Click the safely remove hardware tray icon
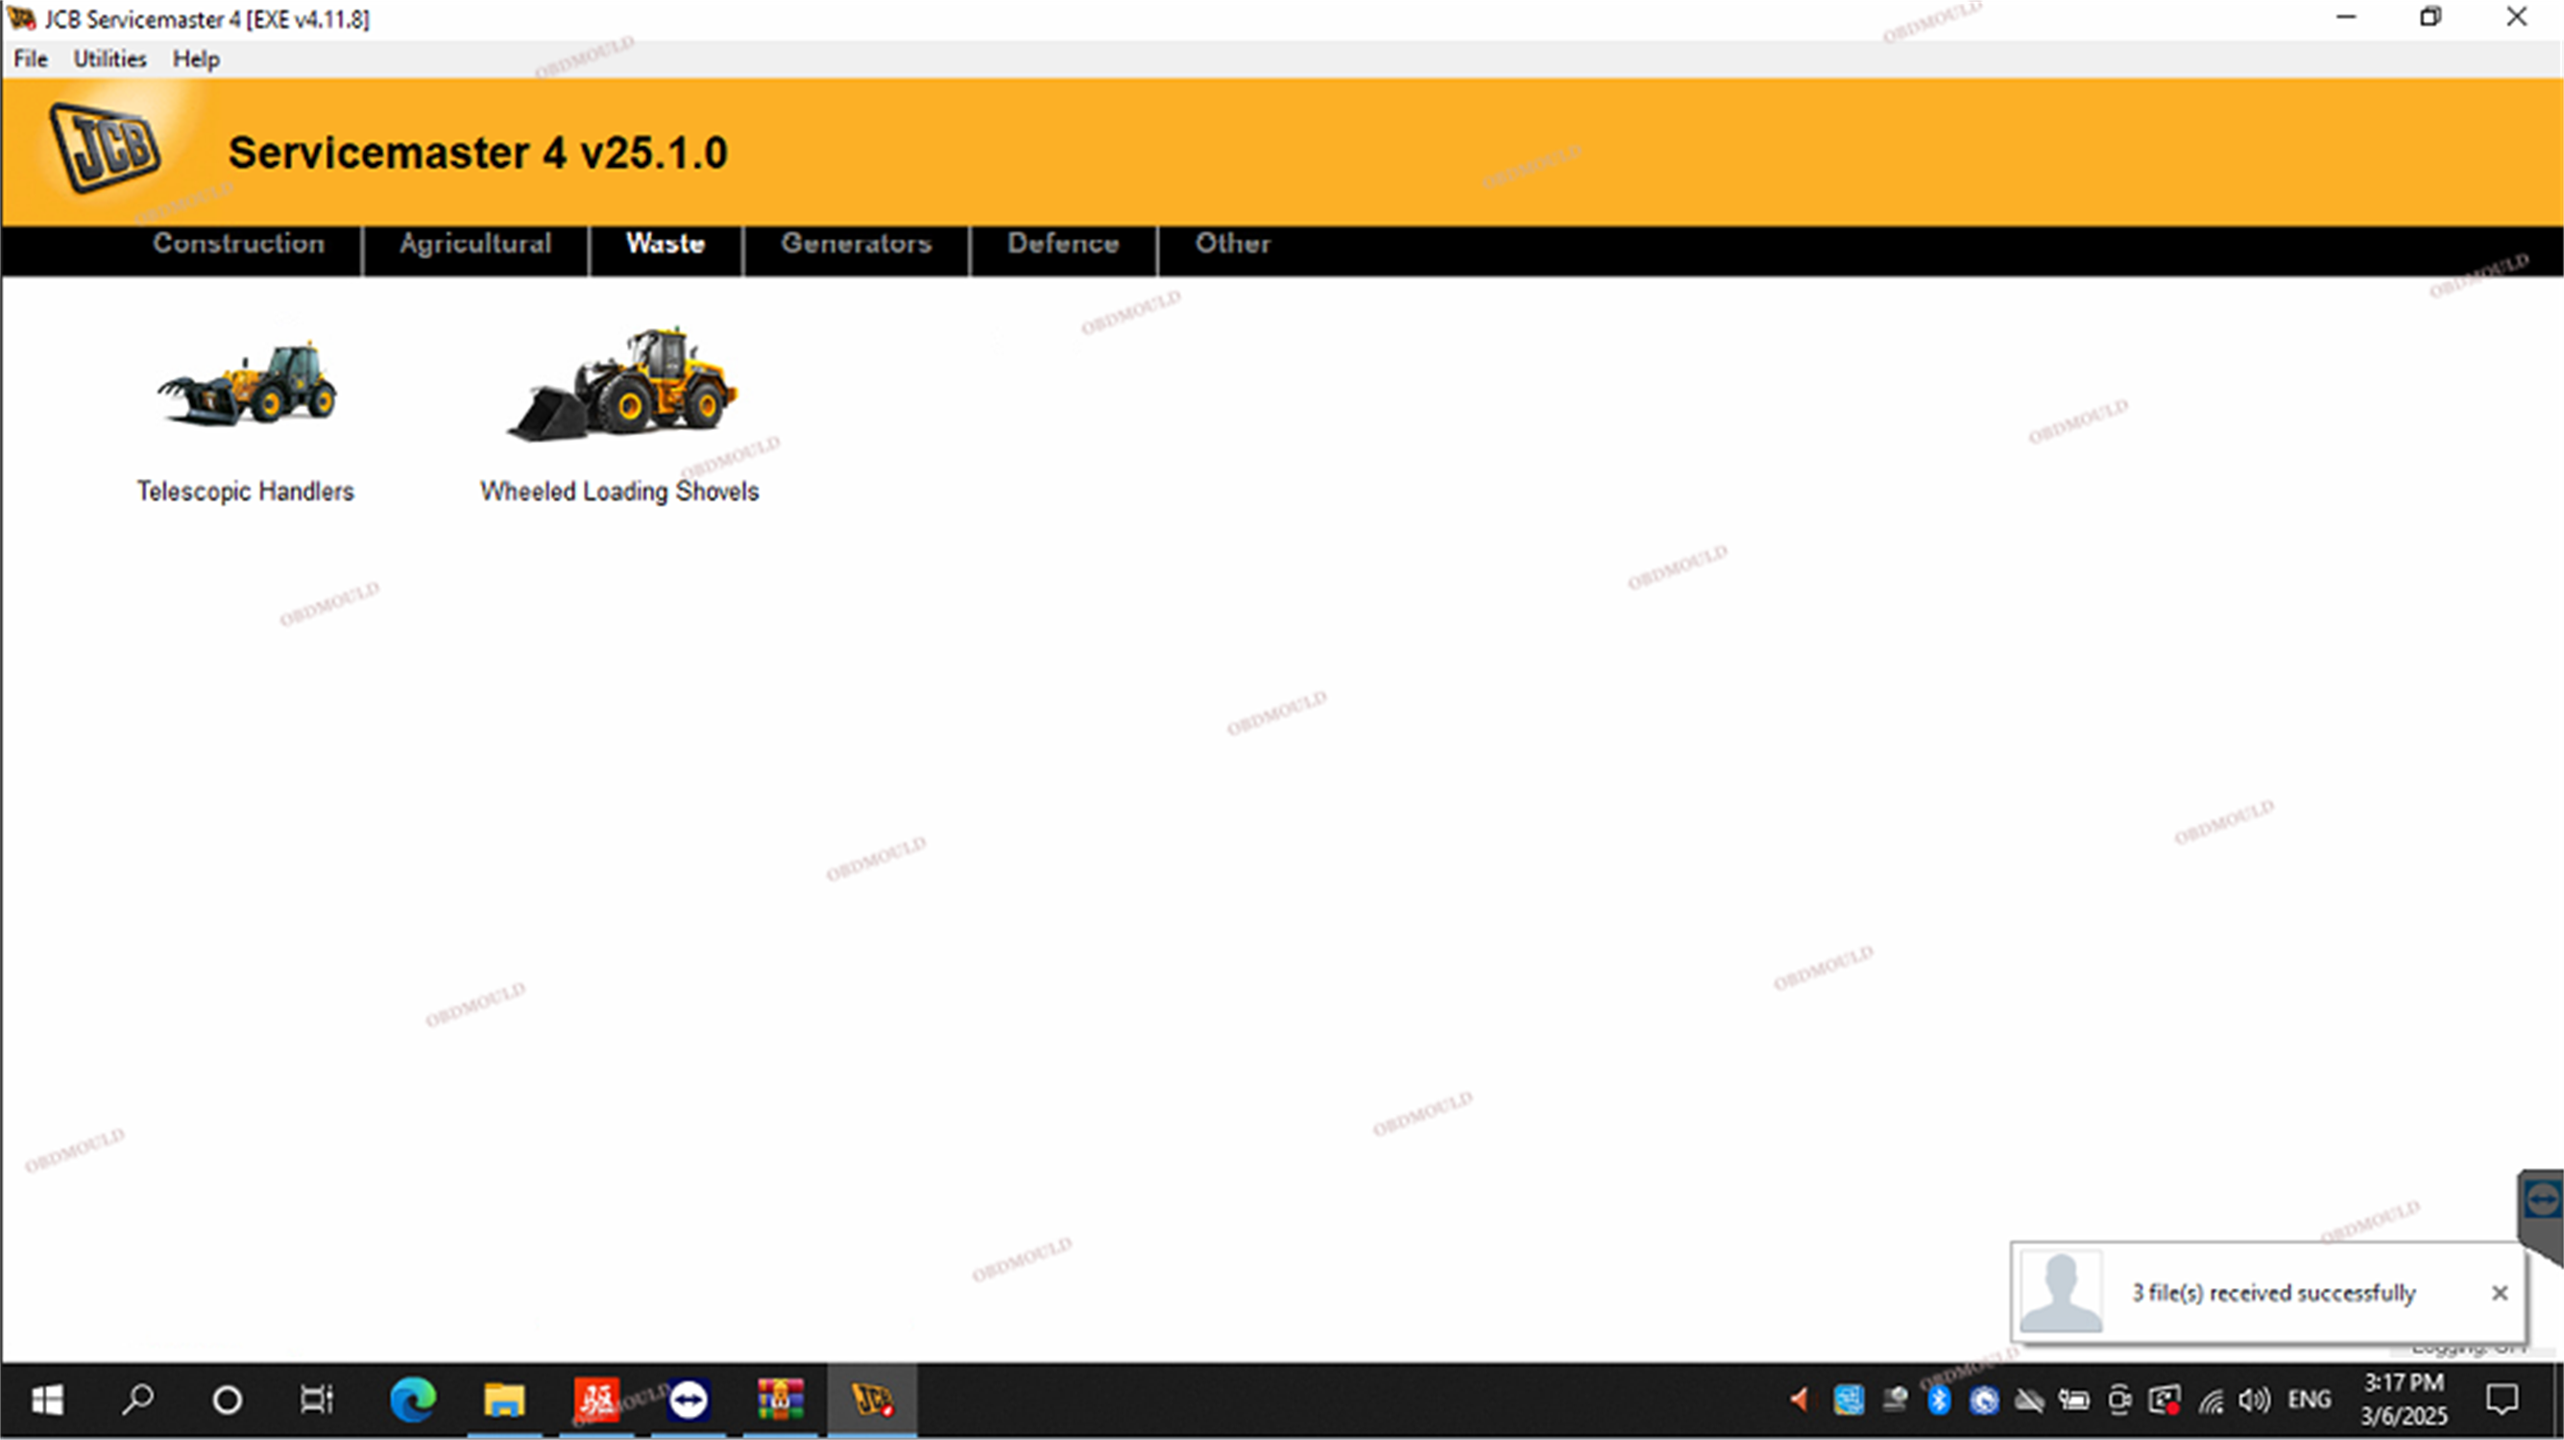 tap(1894, 1401)
